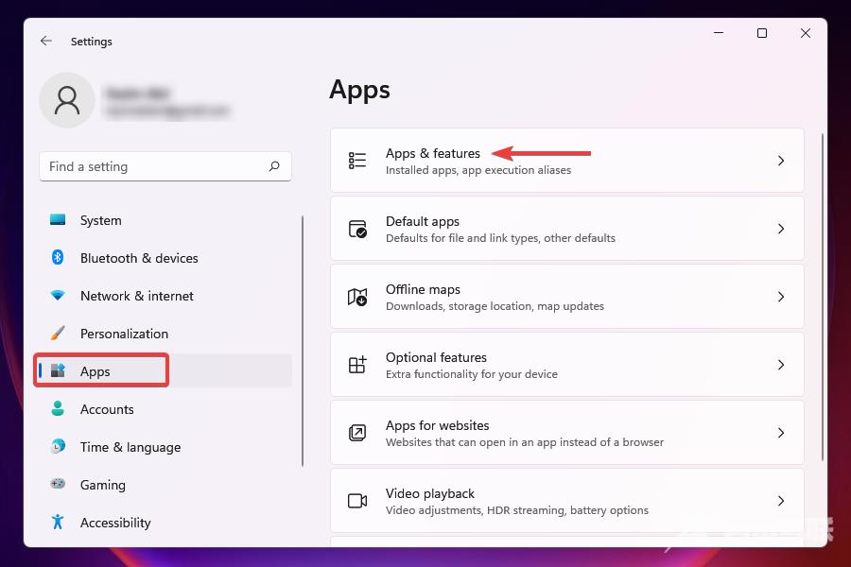The width and height of the screenshot is (851, 567).
Task: Click the Bluetooth & devices icon
Action: pyautogui.click(x=58, y=258)
